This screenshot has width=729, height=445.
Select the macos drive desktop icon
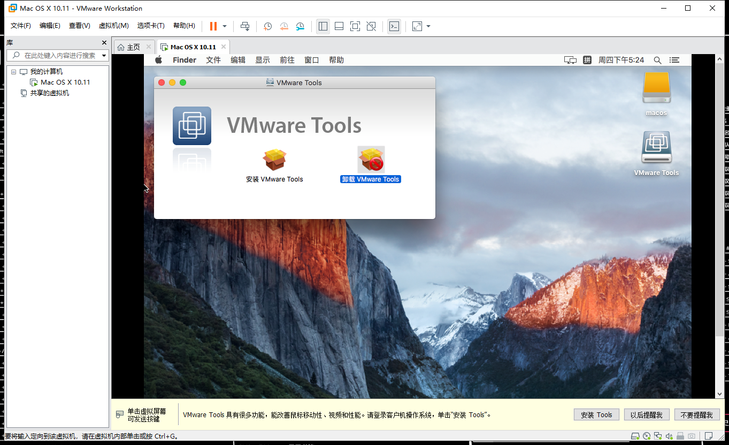coord(656,88)
